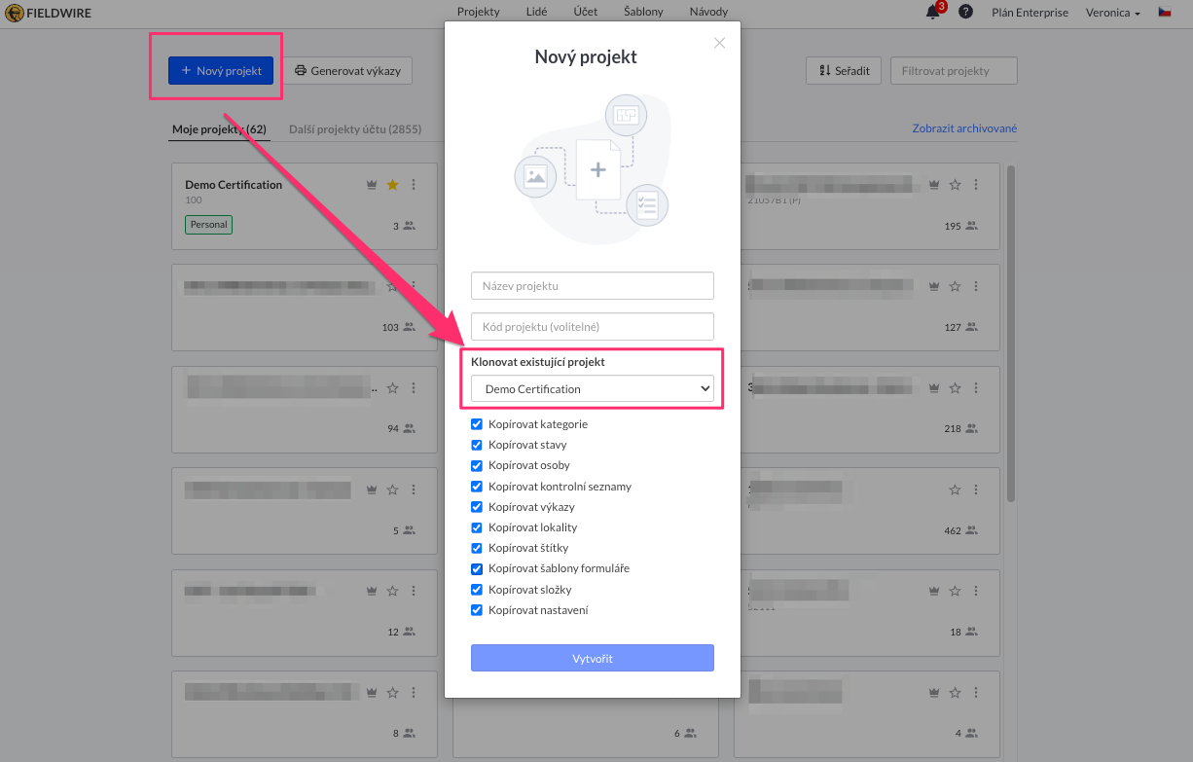Image resolution: width=1193 pixels, height=762 pixels.
Task: Open the Projekty menu
Action: pos(479,12)
